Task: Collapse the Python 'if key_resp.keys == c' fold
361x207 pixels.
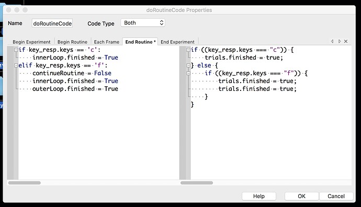Action: click(x=16, y=50)
